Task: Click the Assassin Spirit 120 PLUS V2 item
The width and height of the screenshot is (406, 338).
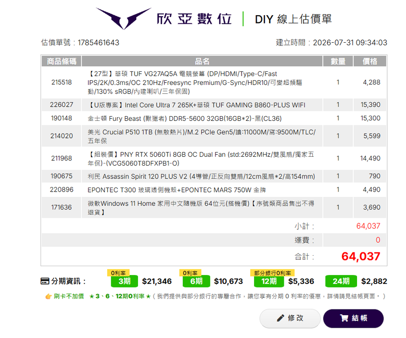Action: tap(201, 177)
